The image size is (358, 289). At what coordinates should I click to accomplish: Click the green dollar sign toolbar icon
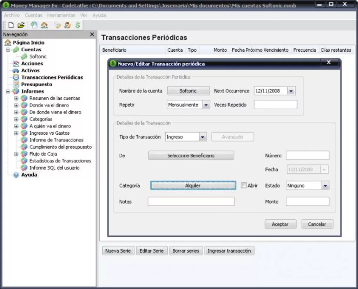(77, 25)
